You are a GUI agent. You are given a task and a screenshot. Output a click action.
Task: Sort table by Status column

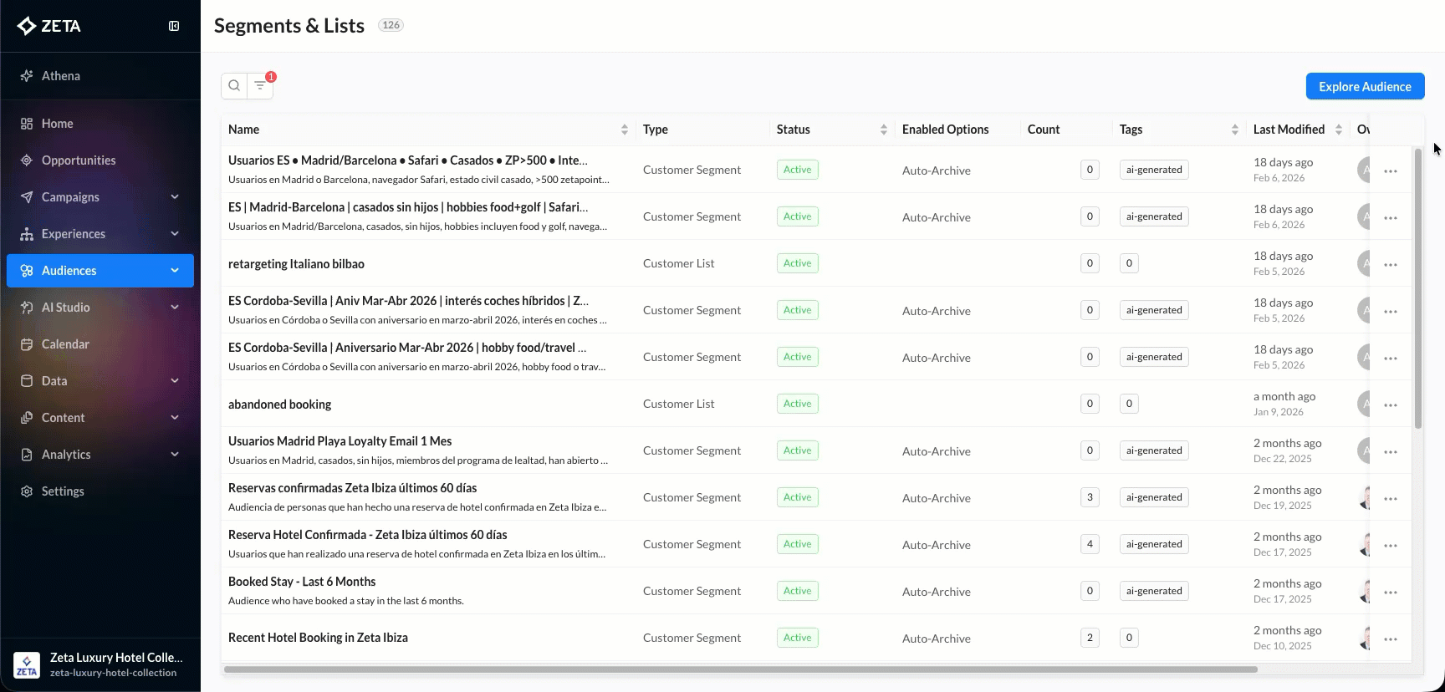883,130
